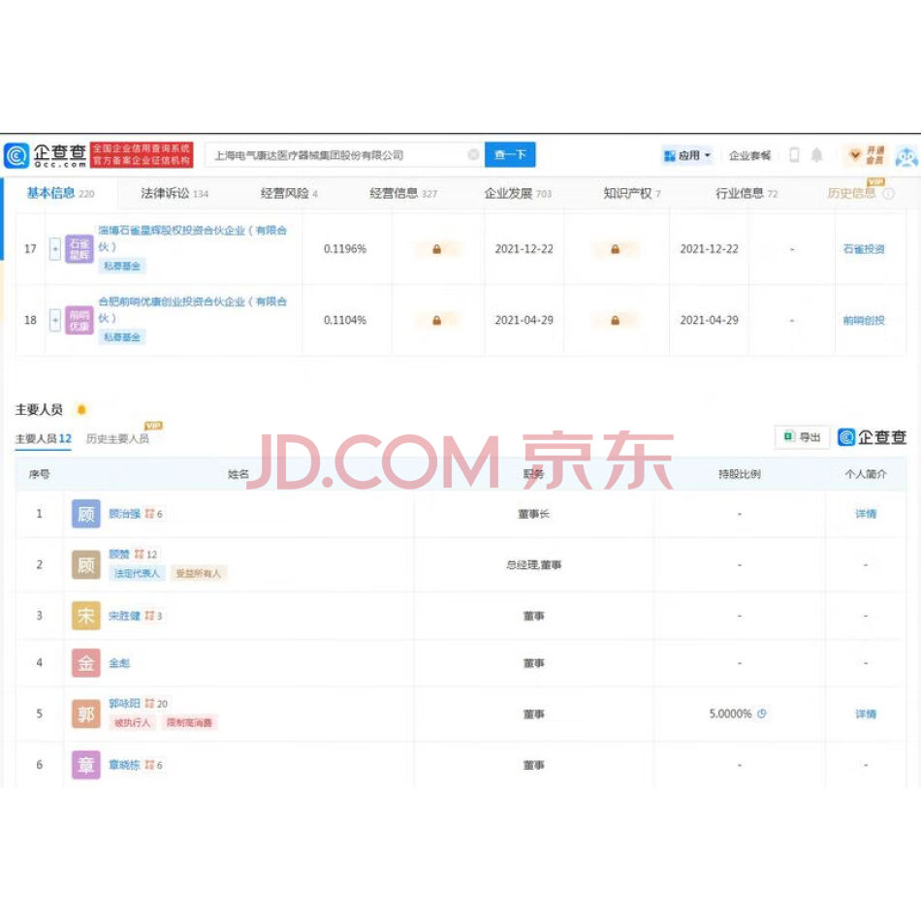Click the 企查查 logo beside 导出 button
Viewport: 921px width, 921px height.
coord(872,437)
